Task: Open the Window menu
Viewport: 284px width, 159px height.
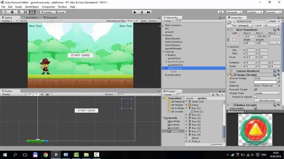Action: pos(62,7)
